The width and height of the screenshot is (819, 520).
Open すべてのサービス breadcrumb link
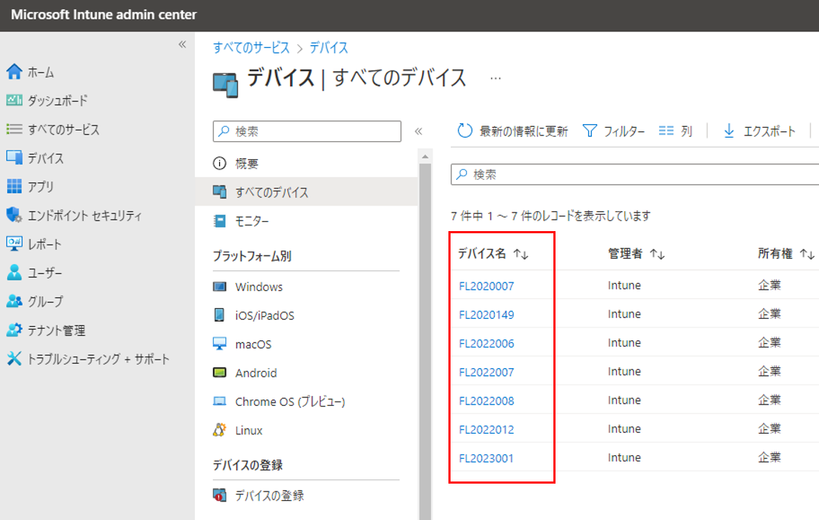pyautogui.click(x=251, y=48)
